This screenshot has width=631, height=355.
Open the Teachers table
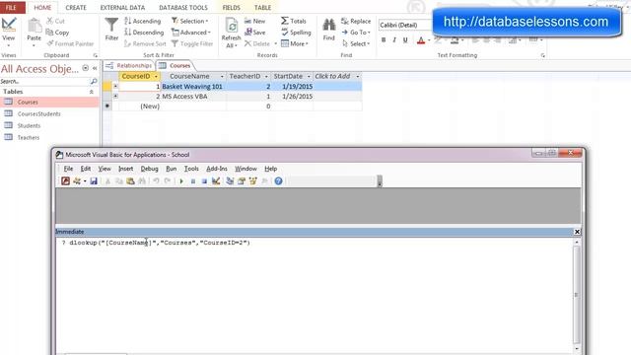coord(29,138)
